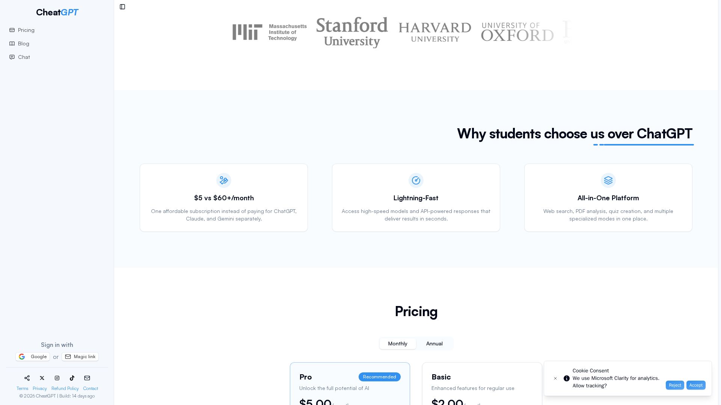Toggle the sidebar panel icon
This screenshot has width=721, height=405.
coord(122,7)
